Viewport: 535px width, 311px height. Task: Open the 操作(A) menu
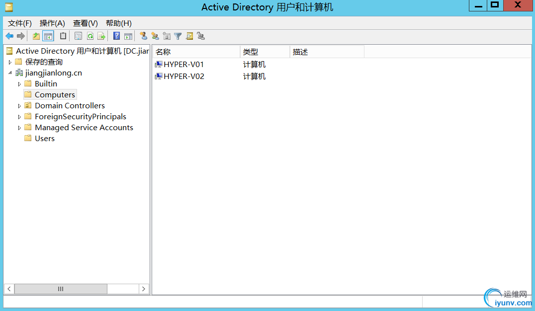point(52,23)
